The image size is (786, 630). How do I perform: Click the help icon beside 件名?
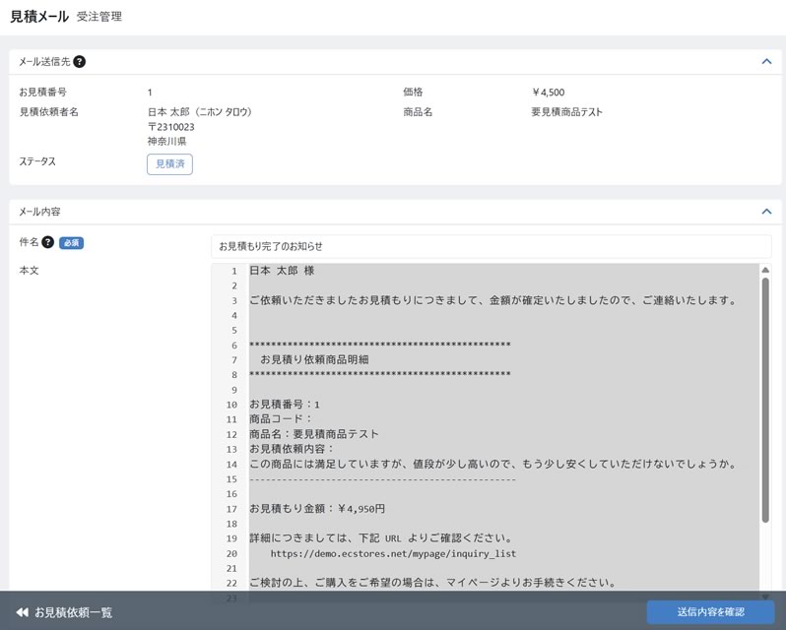point(47,242)
